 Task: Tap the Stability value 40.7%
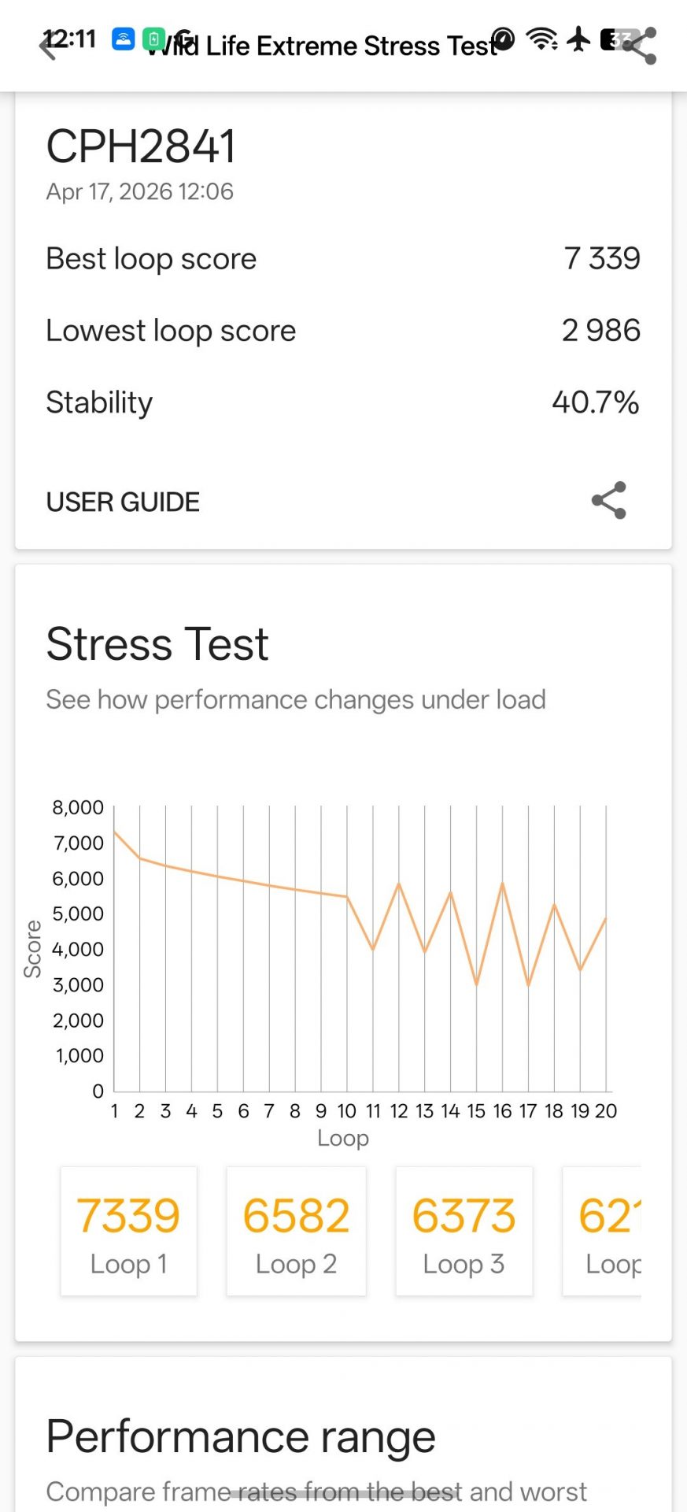595,402
